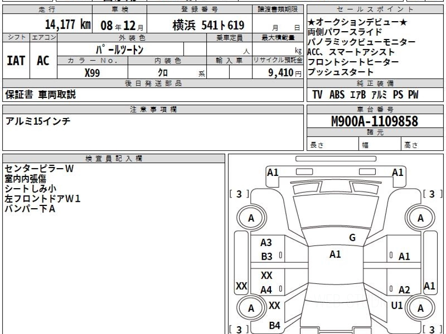Click the lower-right tire circle marked A

point(420,308)
